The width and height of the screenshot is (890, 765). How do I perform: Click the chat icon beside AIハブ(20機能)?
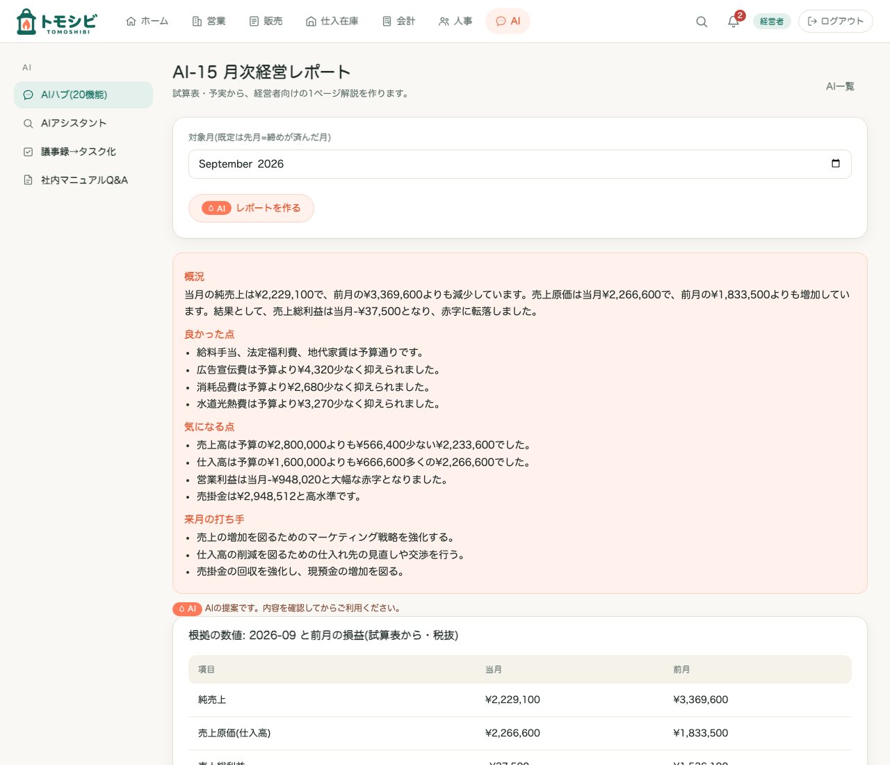click(x=28, y=95)
